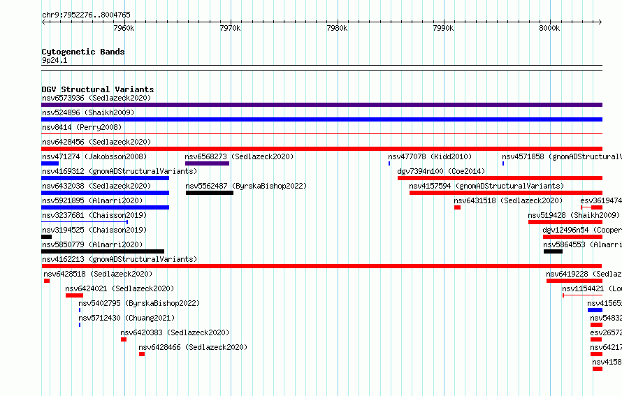Image resolution: width=622 pixels, height=396 pixels.
Task: Open nsv5850779 (Almarri2020) variant label
Action: [92, 244]
